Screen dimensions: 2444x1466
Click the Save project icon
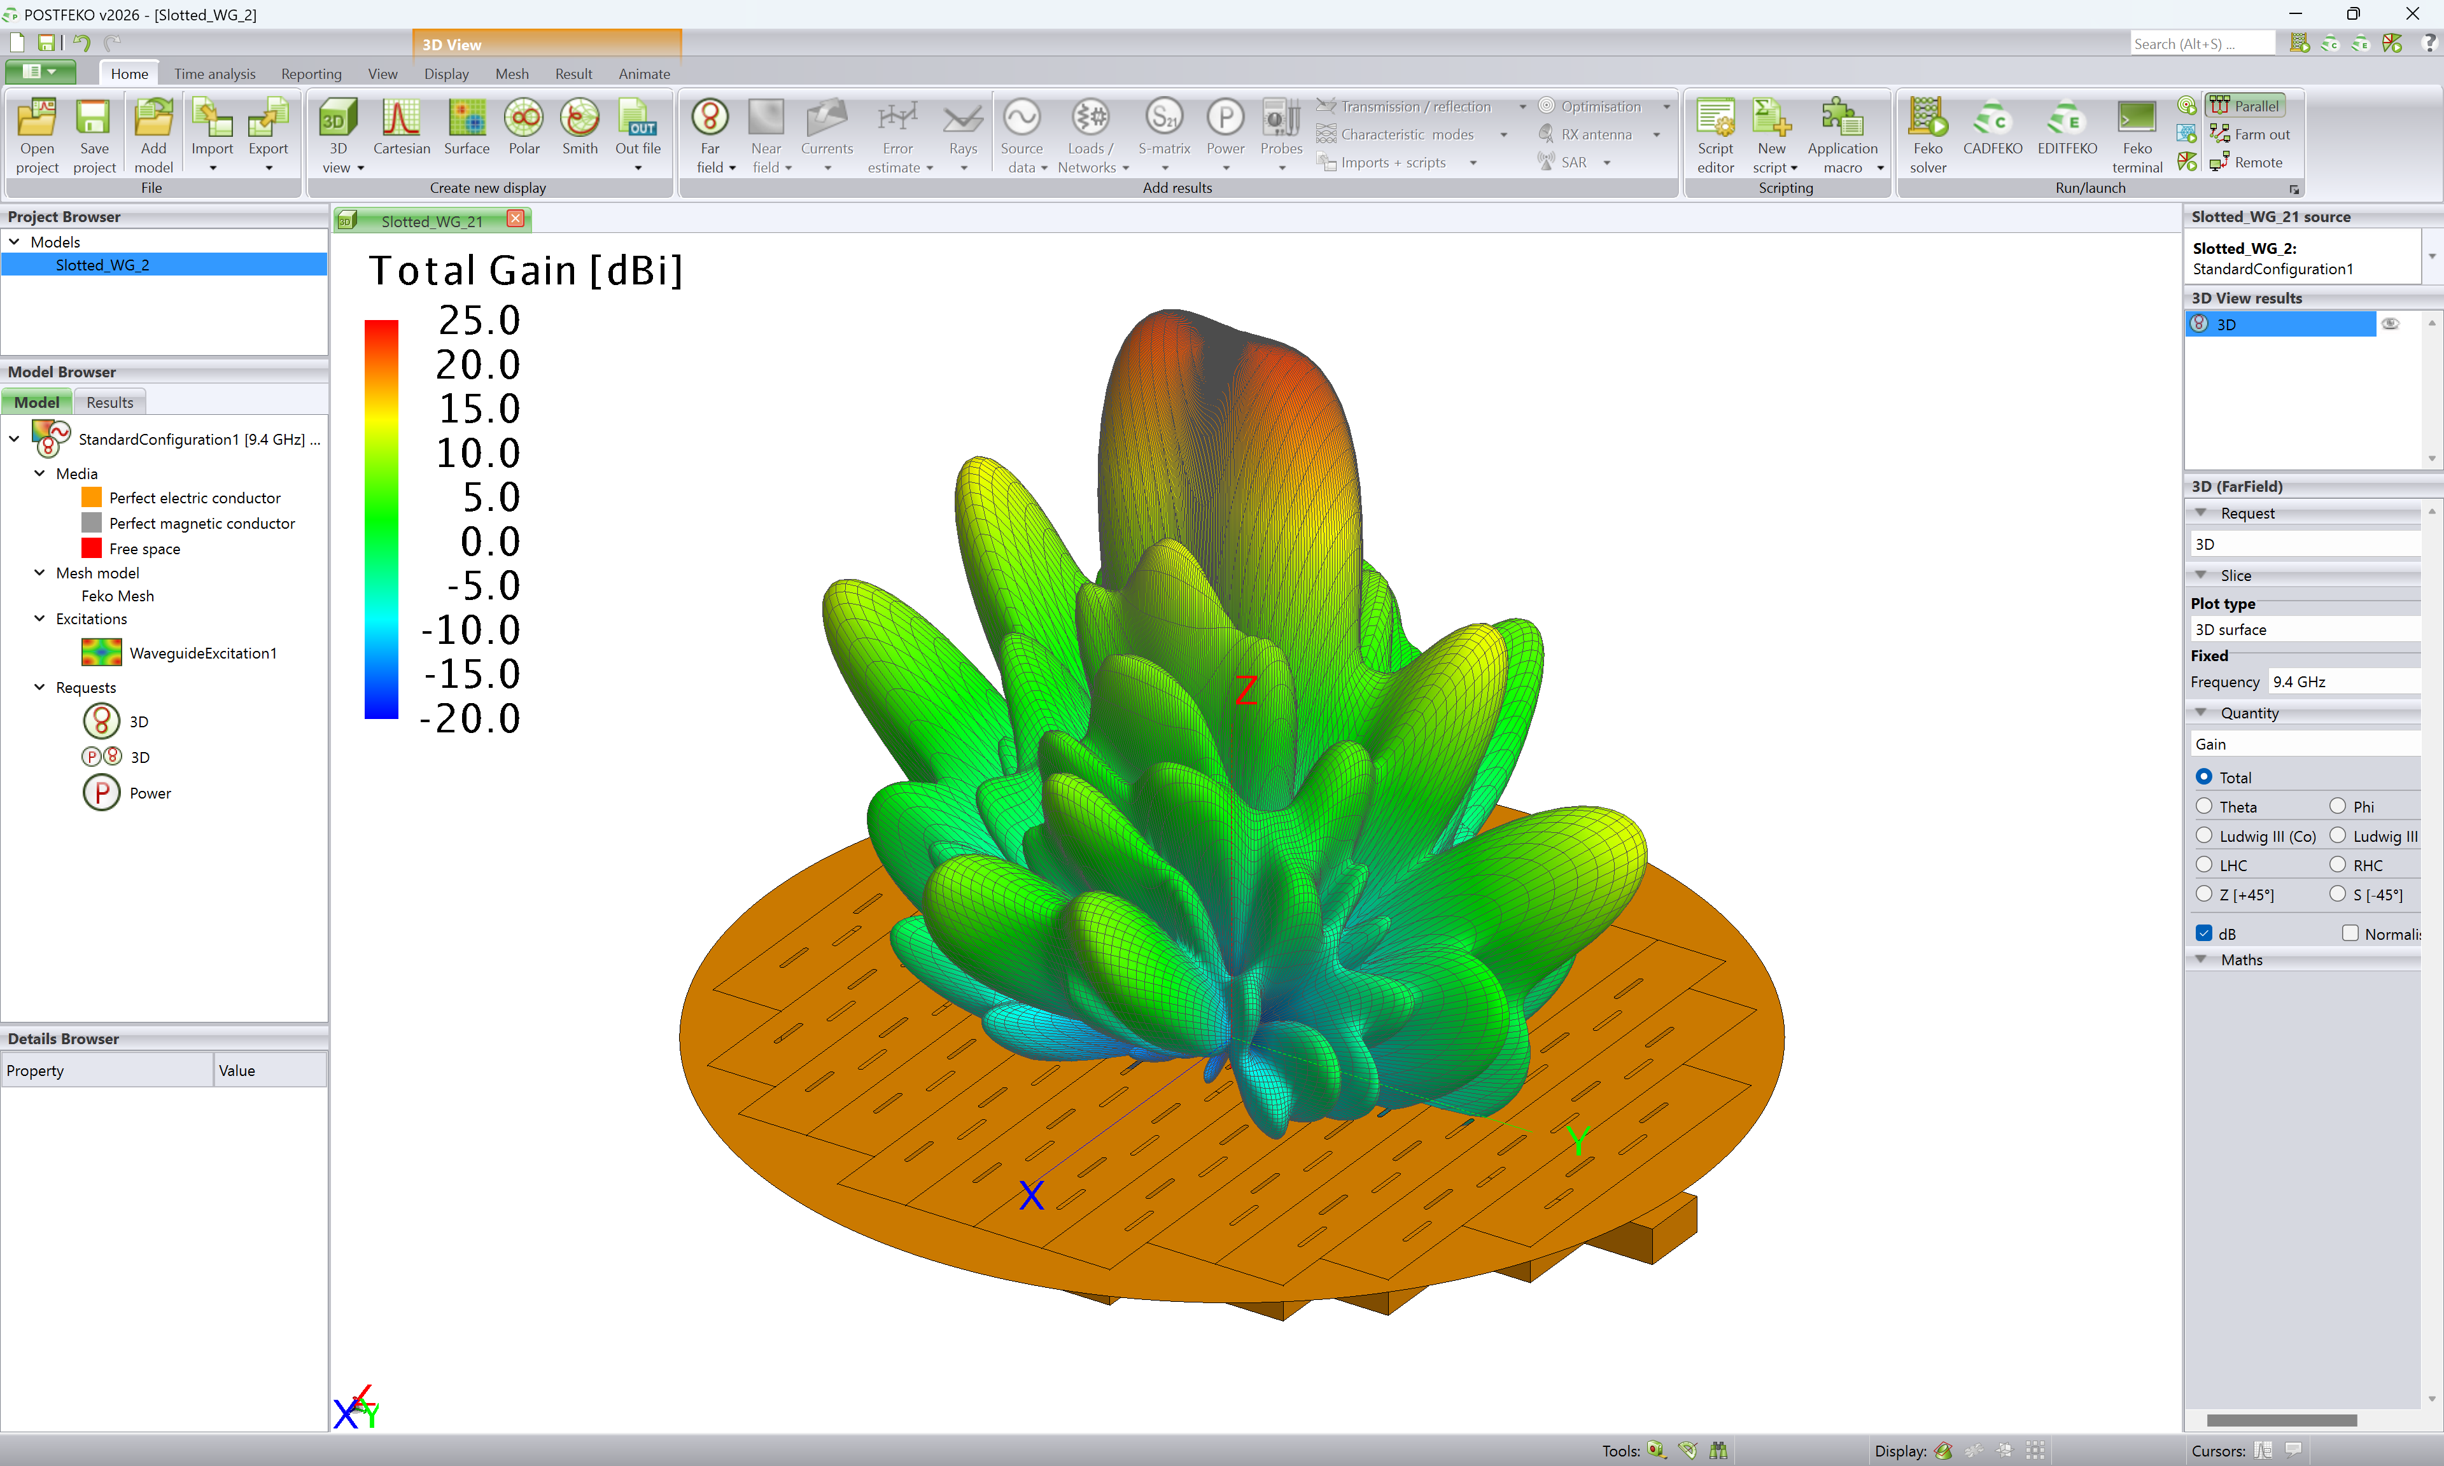pos(94,136)
